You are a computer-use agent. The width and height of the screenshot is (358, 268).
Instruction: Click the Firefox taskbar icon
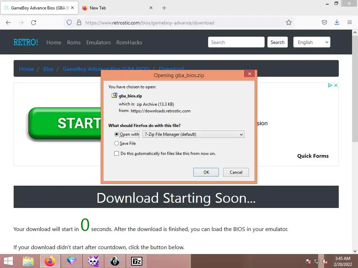click(x=50, y=261)
